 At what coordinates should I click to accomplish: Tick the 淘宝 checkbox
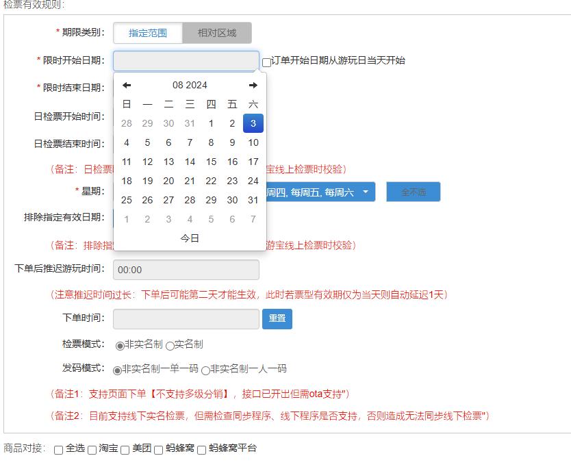pyautogui.click(x=92, y=450)
